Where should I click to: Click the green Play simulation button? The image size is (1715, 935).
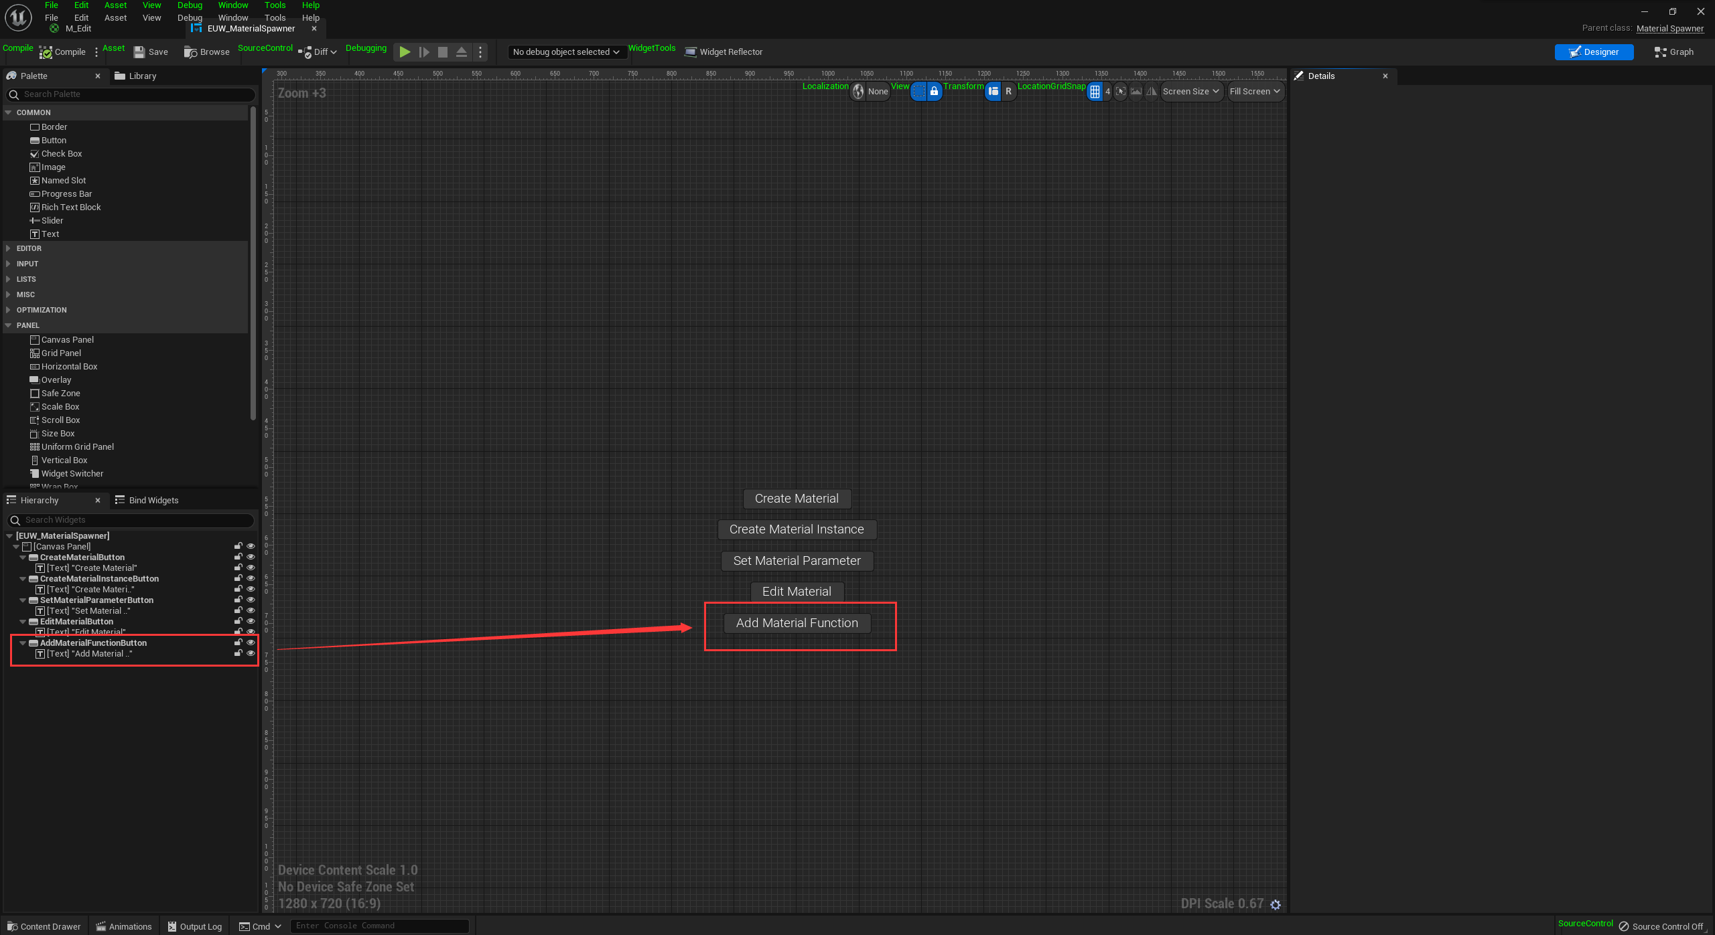(x=405, y=52)
